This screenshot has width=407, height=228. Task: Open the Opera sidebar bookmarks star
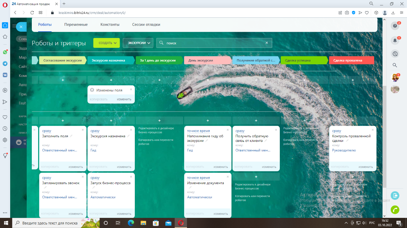[x=5, y=37]
